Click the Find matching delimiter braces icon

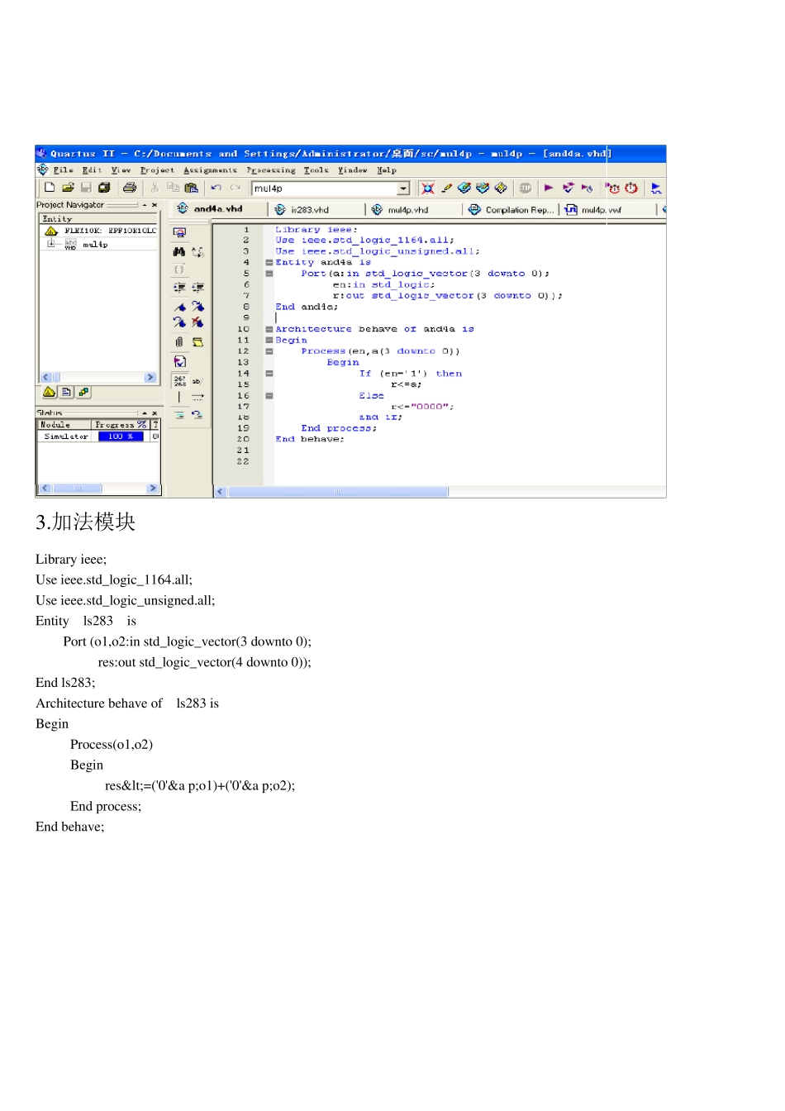[179, 269]
